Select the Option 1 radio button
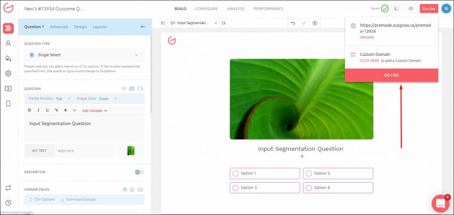Screen dimensions: 454x215 (x=235, y=173)
